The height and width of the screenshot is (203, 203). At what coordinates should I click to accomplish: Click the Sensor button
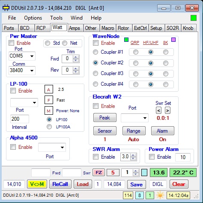pyautogui.click(x=105, y=131)
